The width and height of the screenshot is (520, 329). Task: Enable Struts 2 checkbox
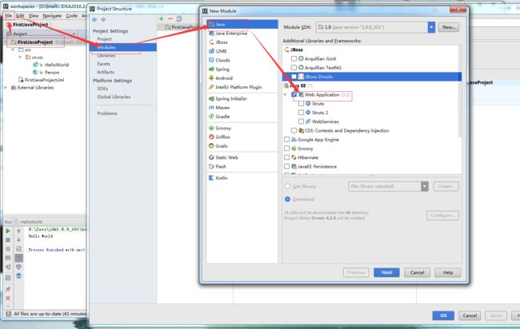click(x=301, y=113)
